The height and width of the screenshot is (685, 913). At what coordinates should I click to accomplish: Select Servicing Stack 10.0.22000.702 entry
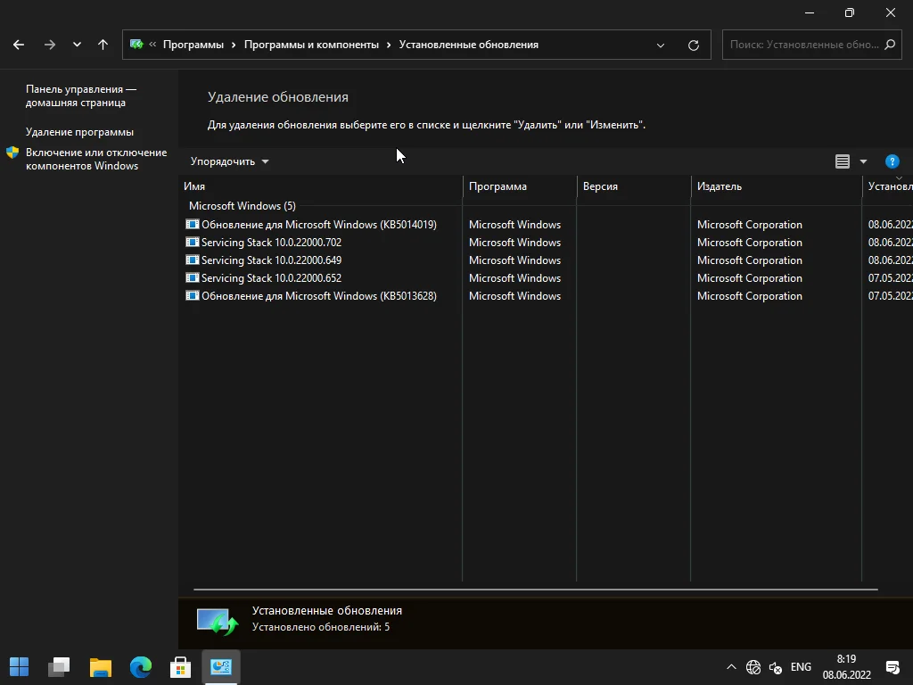tap(271, 243)
